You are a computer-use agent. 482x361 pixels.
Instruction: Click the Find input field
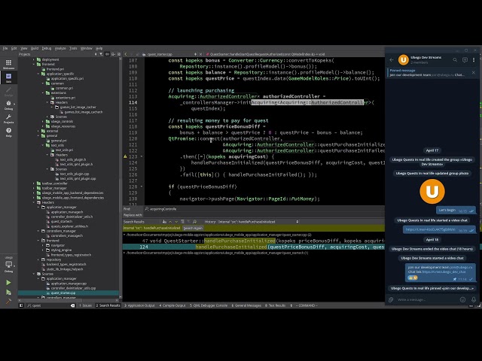click(x=264, y=209)
